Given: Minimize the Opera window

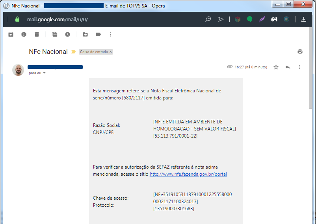Looking at the screenshot, I should (278, 4).
